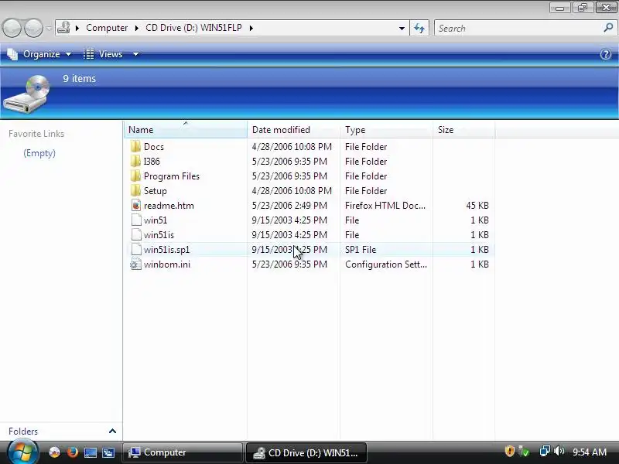Click the Views button
Viewport: 619px width, 464px height.
(x=104, y=54)
